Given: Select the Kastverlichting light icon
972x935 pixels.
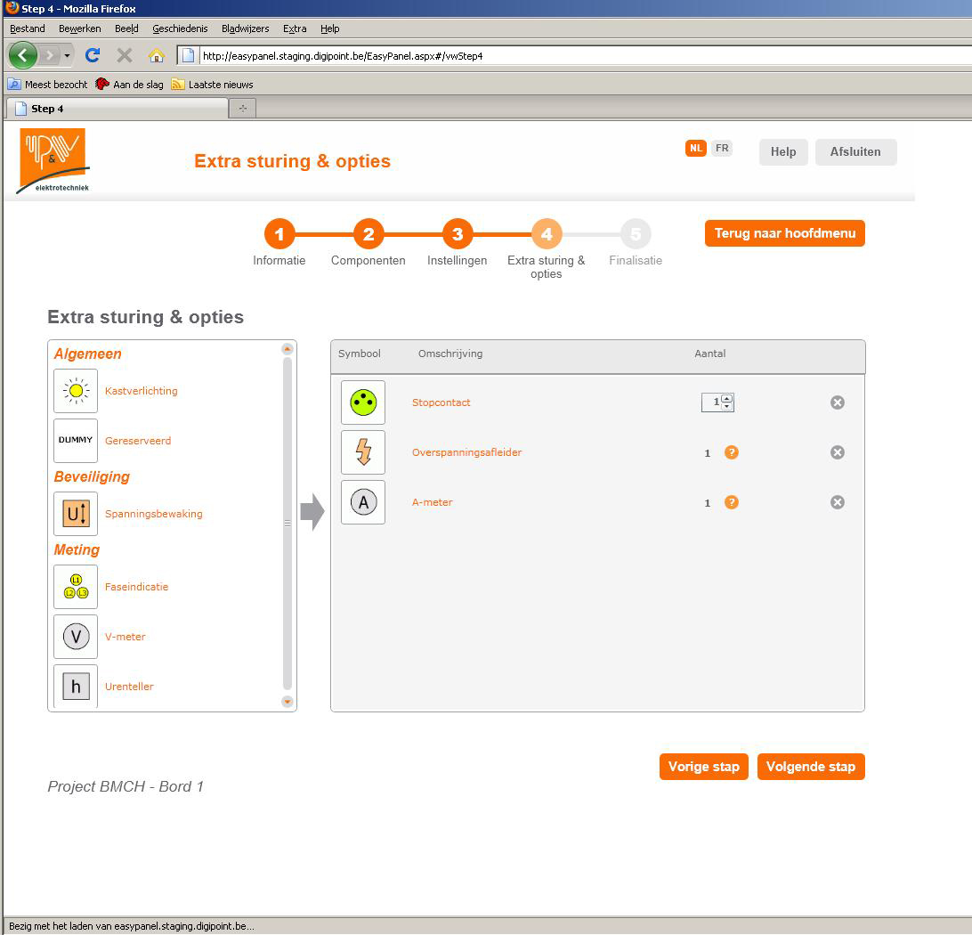Looking at the screenshot, I should click(76, 391).
